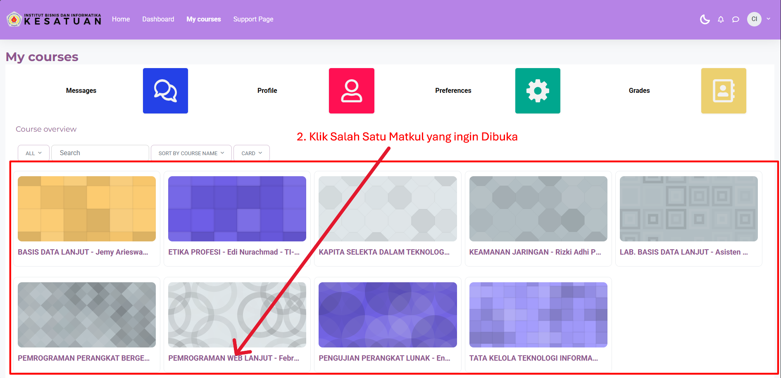
Task: Click into the course Search field
Action: pyautogui.click(x=100, y=153)
